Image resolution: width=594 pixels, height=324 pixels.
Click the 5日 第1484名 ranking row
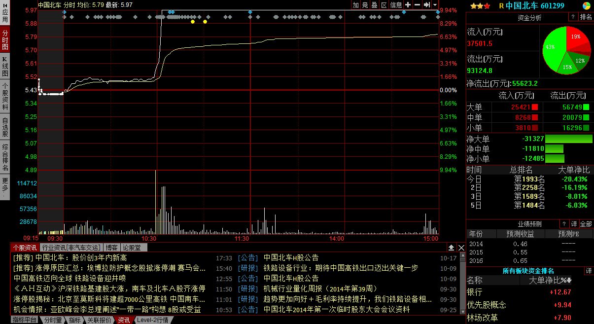[x=529, y=205]
